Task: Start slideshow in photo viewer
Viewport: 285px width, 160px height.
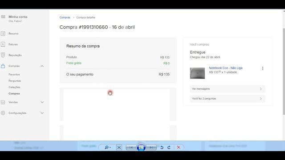Action: click(141, 148)
